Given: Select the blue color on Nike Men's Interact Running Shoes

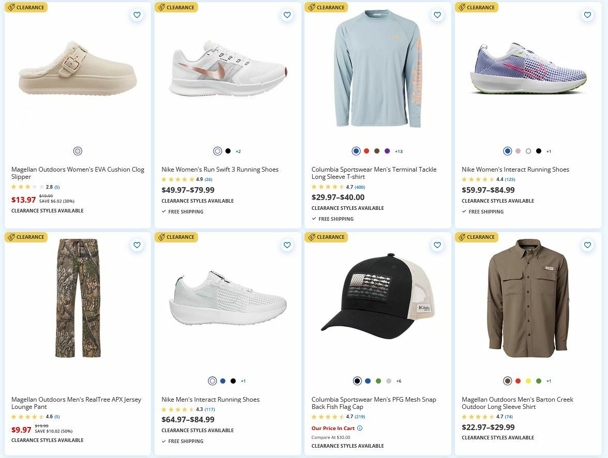Looking at the screenshot, I should [x=222, y=380].
